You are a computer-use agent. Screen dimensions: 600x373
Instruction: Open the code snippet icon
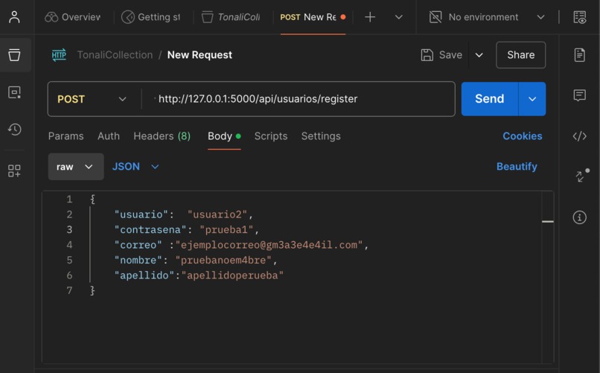(x=579, y=136)
